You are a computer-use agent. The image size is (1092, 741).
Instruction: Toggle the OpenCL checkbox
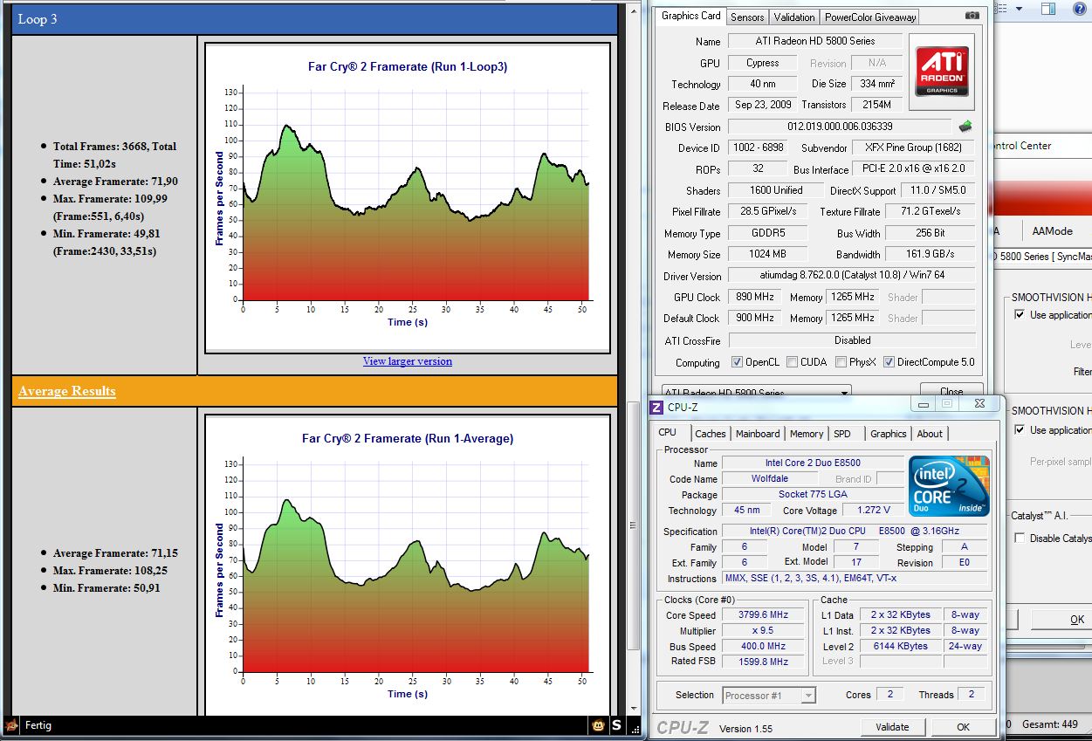click(738, 362)
